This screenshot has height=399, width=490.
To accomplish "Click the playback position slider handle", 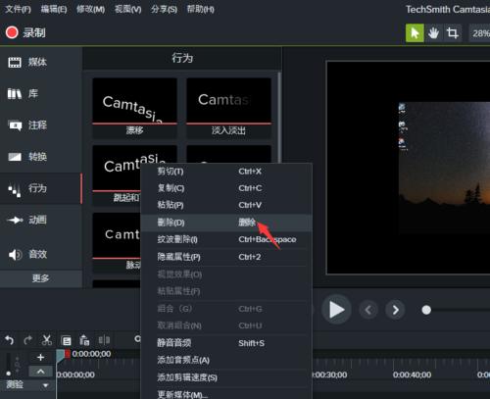I will [426, 310].
